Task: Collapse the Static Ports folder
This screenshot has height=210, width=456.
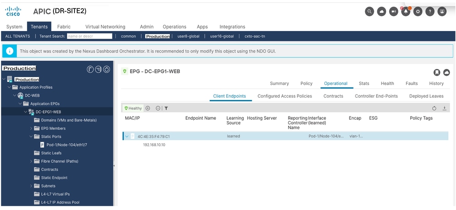Action: [31, 136]
